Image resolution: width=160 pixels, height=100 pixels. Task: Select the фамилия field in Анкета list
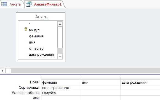[x=36, y=36]
